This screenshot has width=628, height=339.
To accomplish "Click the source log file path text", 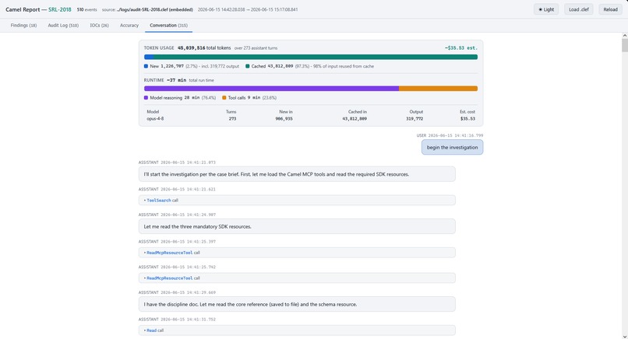I will pos(154,9).
